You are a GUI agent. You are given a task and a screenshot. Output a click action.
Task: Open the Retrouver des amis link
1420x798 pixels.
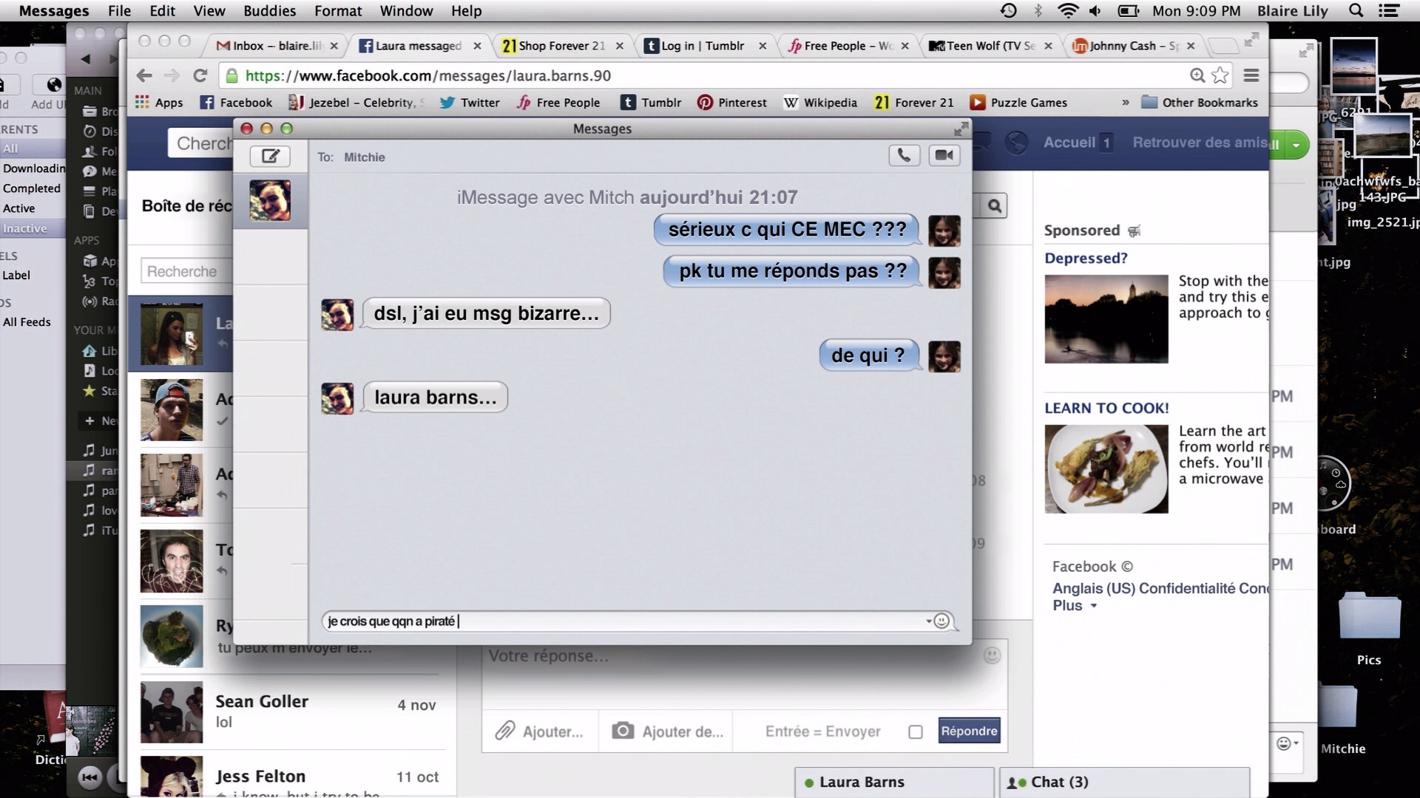pyautogui.click(x=1198, y=143)
